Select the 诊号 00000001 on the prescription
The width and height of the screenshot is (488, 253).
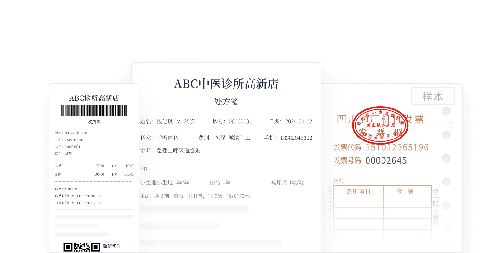coord(232,121)
